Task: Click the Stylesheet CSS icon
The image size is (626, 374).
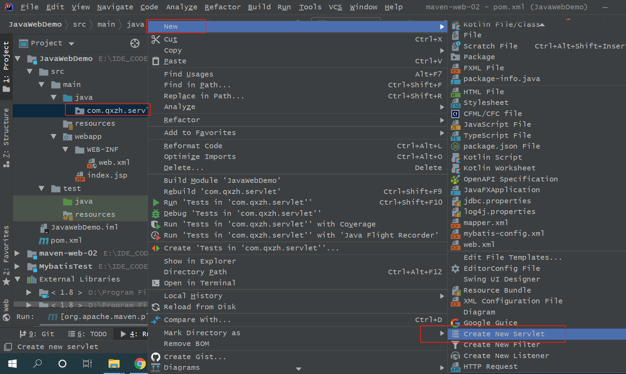Action: click(455, 103)
